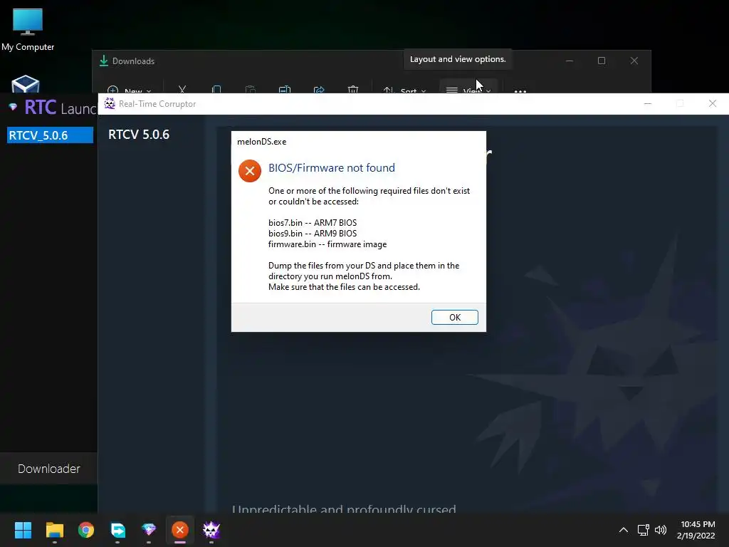Open the Downloader in RTC Launcher
This screenshot has width=729, height=547.
[49, 469]
